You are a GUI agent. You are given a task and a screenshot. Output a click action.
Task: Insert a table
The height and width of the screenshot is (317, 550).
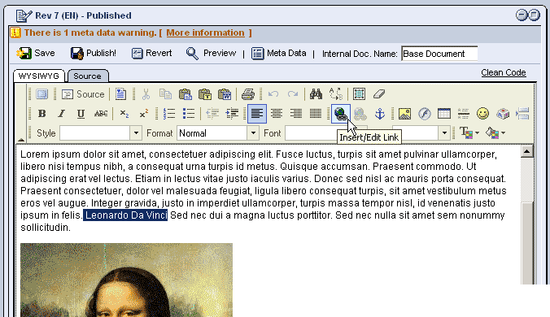pos(444,114)
